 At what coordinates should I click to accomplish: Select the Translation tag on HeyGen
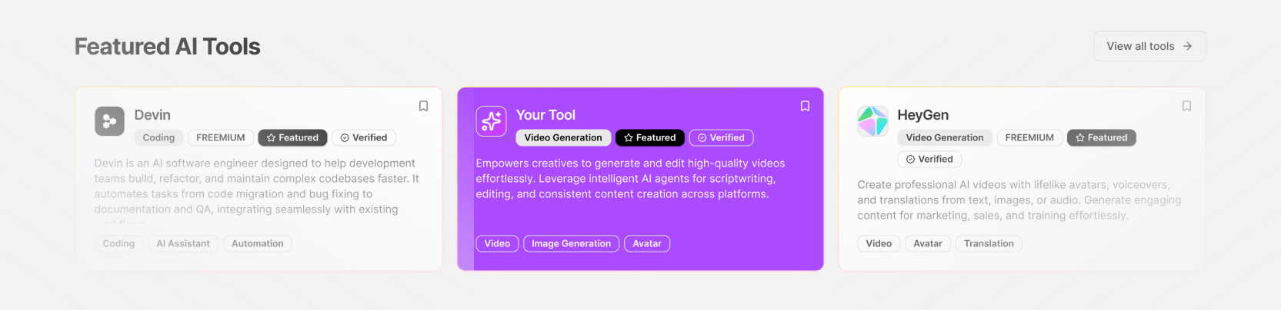pos(989,244)
